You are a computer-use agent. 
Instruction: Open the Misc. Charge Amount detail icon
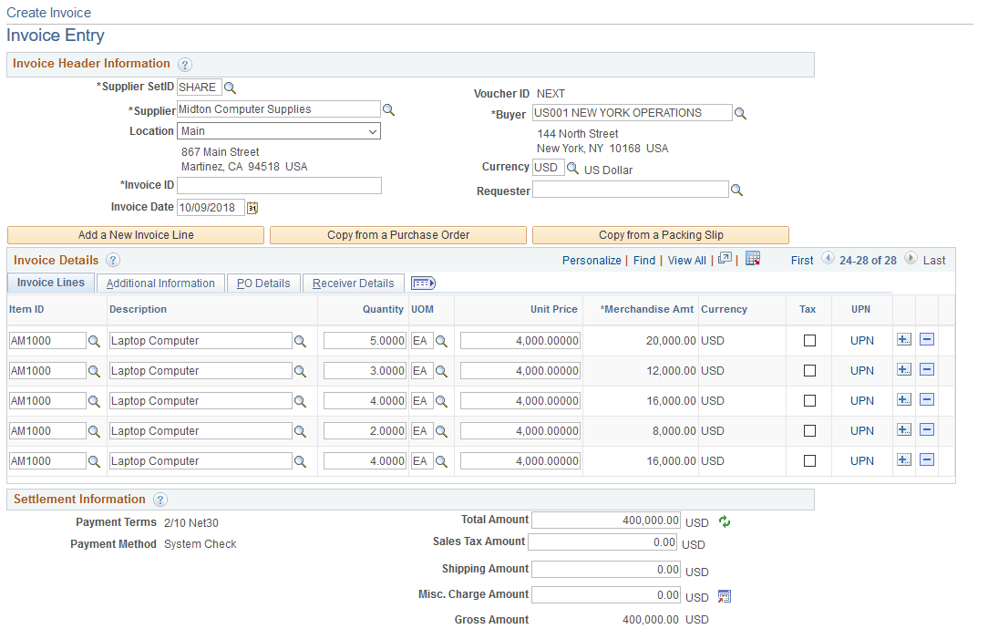pos(724,596)
